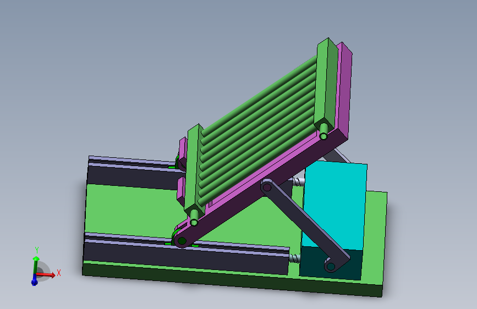Click the blue Z axis ball of the triad
Viewport: 477px width, 309px height.
(34, 283)
